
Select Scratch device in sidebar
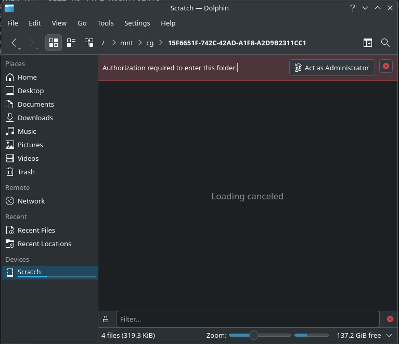click(x=29, y=272)
